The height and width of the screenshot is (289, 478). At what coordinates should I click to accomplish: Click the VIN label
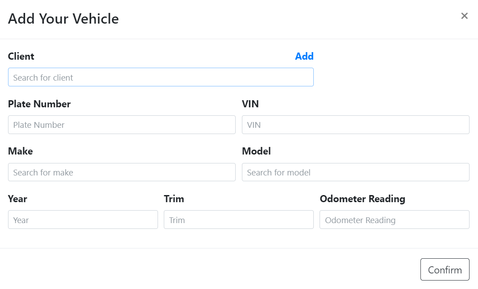coord(250,104)
